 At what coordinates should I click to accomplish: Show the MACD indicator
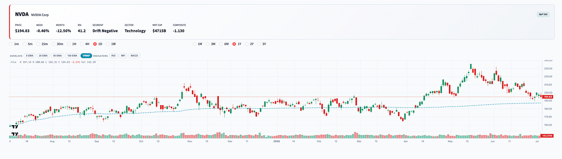[x=134, y=55]
